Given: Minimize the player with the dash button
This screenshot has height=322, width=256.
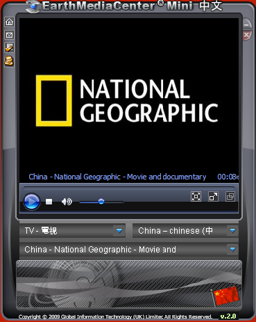Looking at the screenshot, I should [247, 24].
